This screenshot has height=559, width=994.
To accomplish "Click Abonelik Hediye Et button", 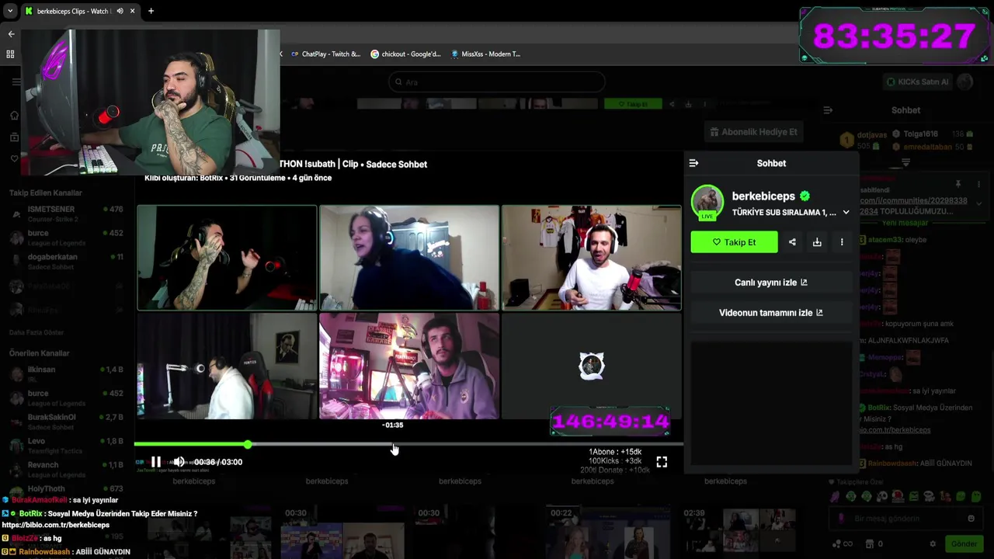I will (x=753, y=132).
